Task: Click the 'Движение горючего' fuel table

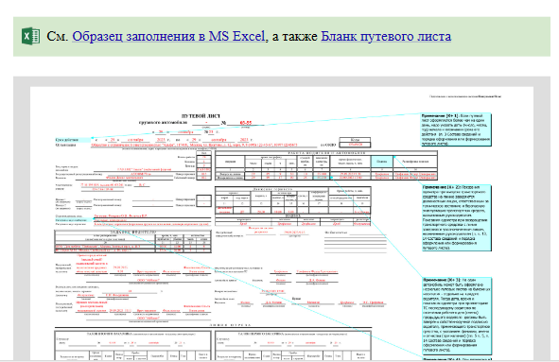Action: 292,200
